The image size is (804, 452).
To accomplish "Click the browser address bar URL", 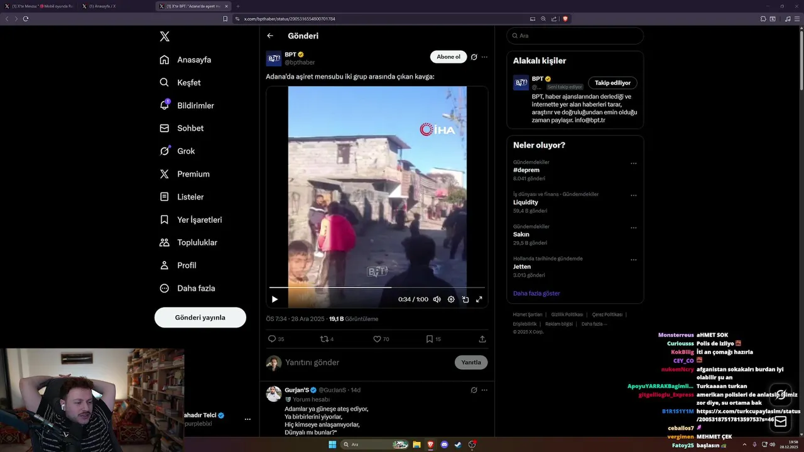I will 290,19.
